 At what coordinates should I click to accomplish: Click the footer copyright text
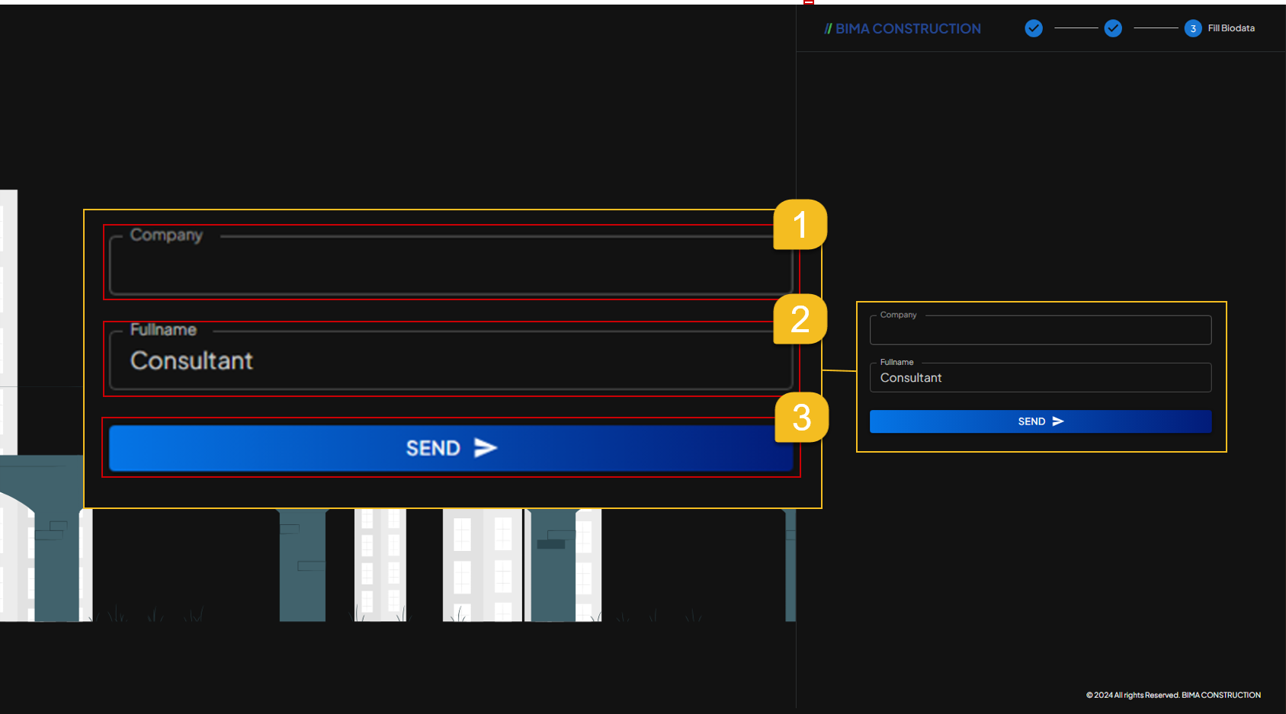pyautogui.click(x=1173, y=695)
